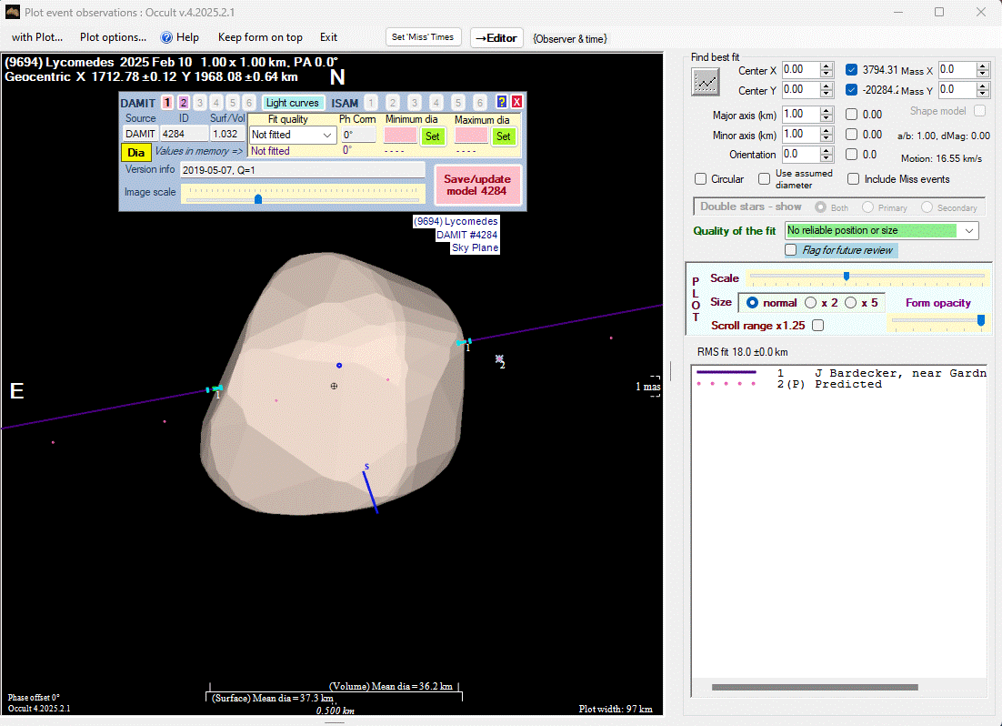Click the yellow Dia button
Image resolution: width=1002 pixels, height=726 pixels.
click(135, 153)
